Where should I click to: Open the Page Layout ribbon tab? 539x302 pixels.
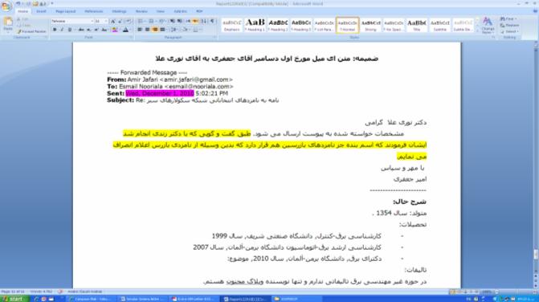(x=66, y=11)
